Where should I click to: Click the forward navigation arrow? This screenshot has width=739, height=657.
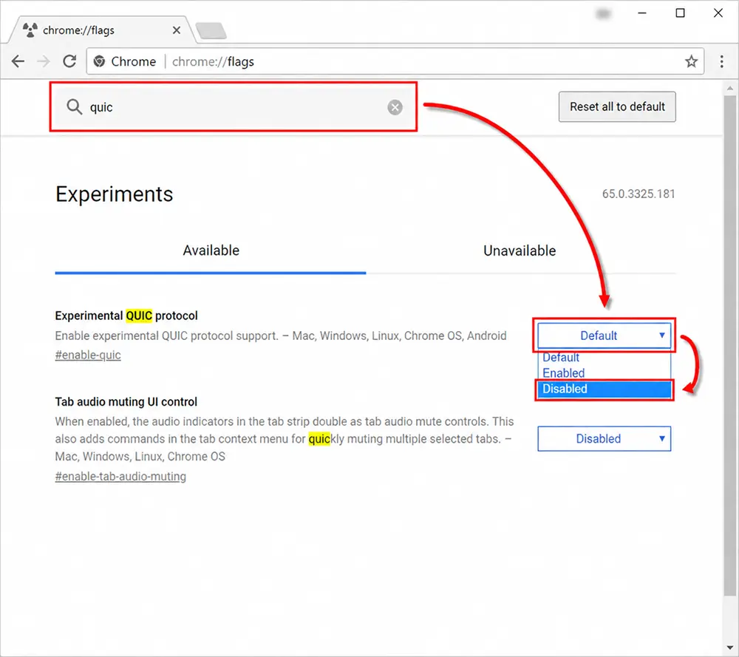[x=44, y=61]
